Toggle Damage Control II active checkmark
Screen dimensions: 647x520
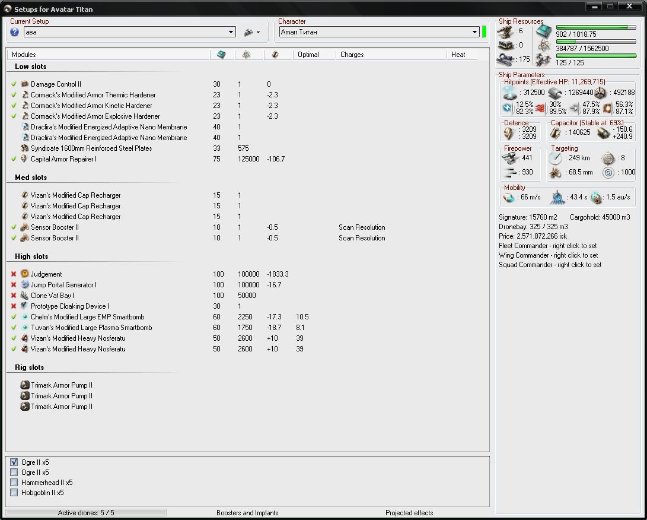(14, 84)
